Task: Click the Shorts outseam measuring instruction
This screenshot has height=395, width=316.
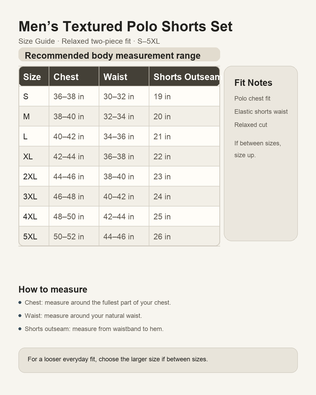Action: click(94, 329)
